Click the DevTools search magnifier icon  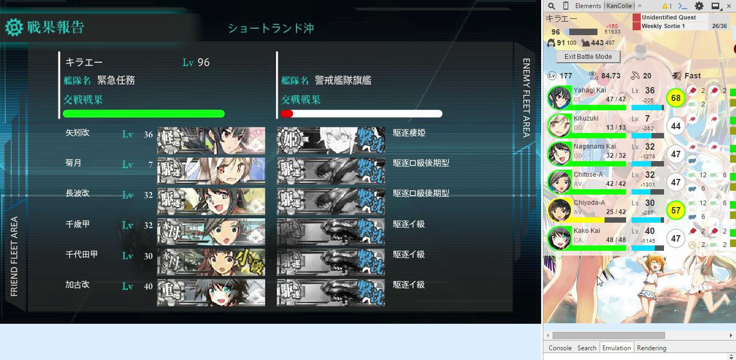551,6
